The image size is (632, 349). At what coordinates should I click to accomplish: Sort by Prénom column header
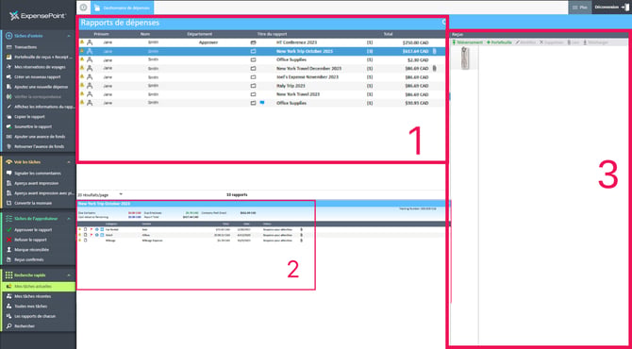click(101, 34)
